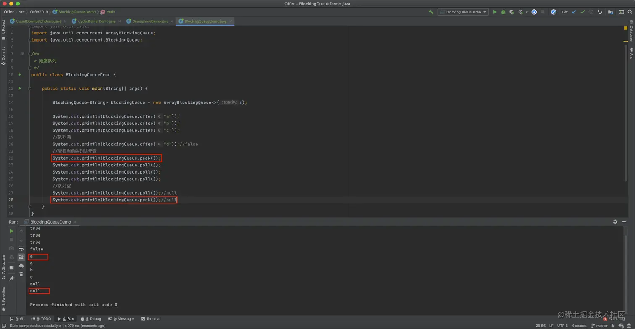Run BlockingQueueDemo from the main toolbar
Screen dimensions: 635x329
[495, 12]
